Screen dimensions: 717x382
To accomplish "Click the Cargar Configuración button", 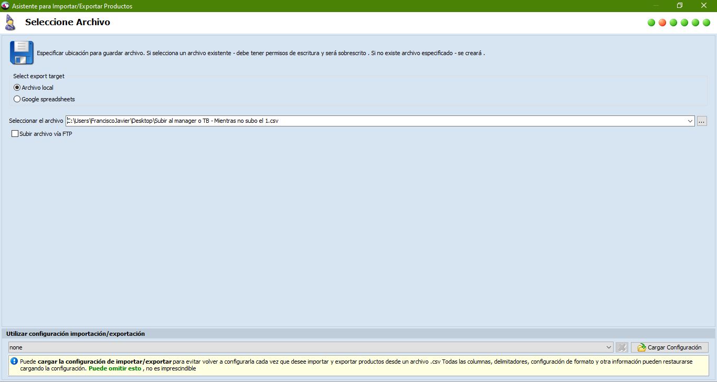I will (x=670, y=347).
